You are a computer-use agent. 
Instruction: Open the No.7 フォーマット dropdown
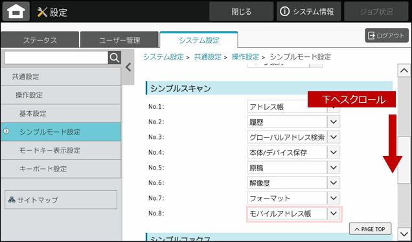tap(293, 198)
